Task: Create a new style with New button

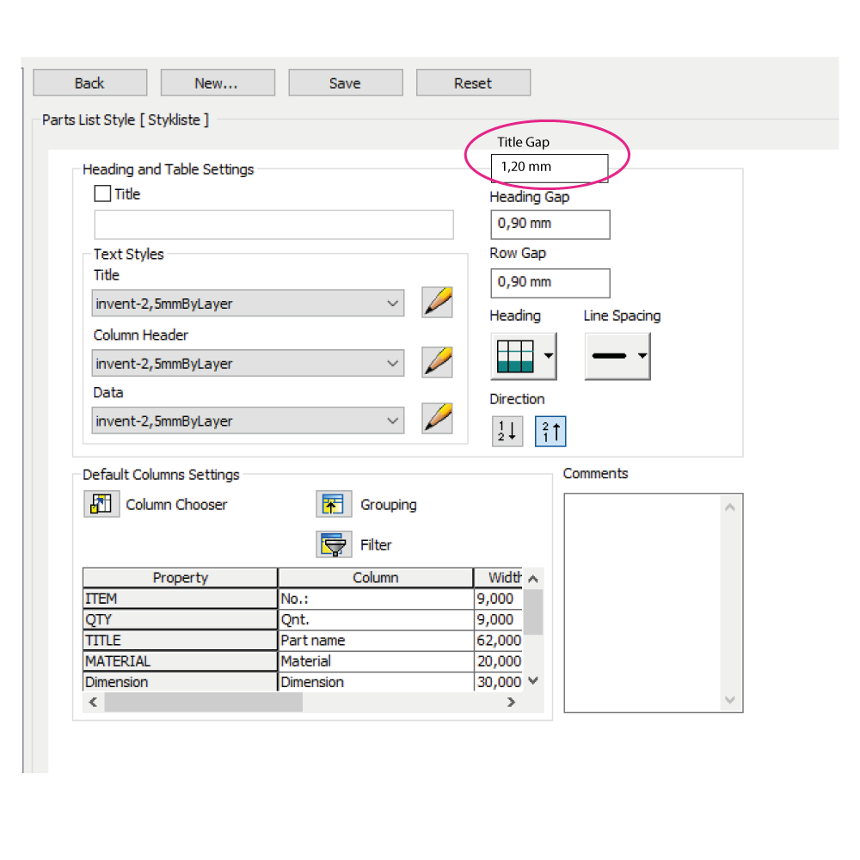Action: tap(217, 83)
